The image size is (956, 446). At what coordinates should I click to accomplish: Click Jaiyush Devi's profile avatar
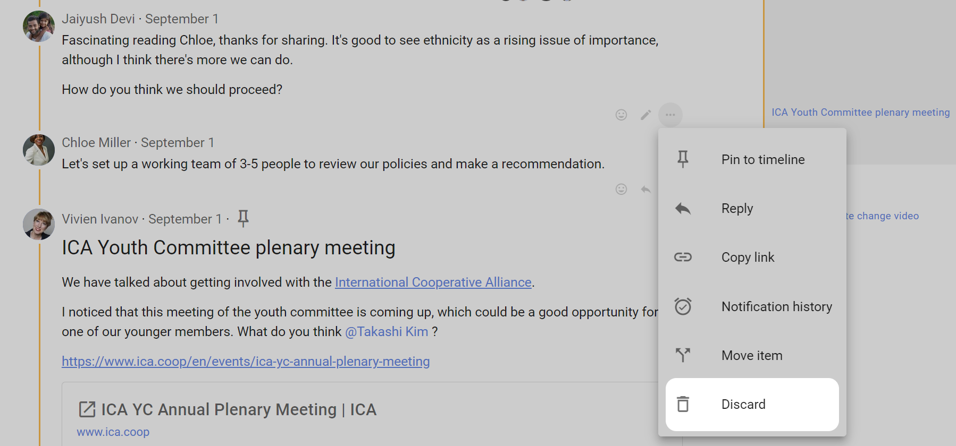(39, 26)
